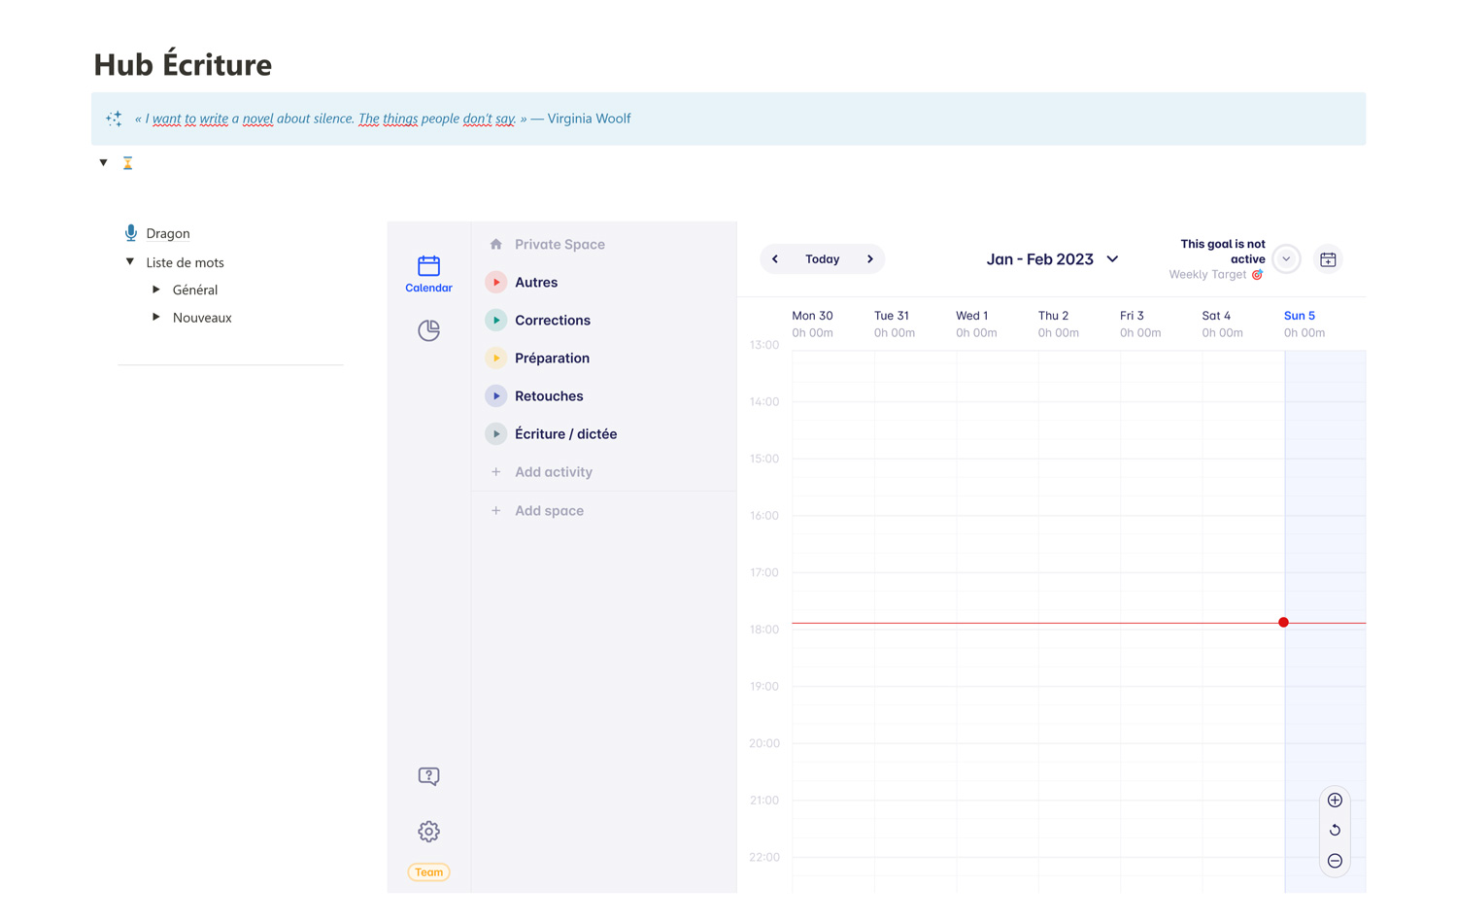The height and width of the screenshot is (922, 1457).
Task: Click the add calendar entry icon
Action: coord(1328,259)
